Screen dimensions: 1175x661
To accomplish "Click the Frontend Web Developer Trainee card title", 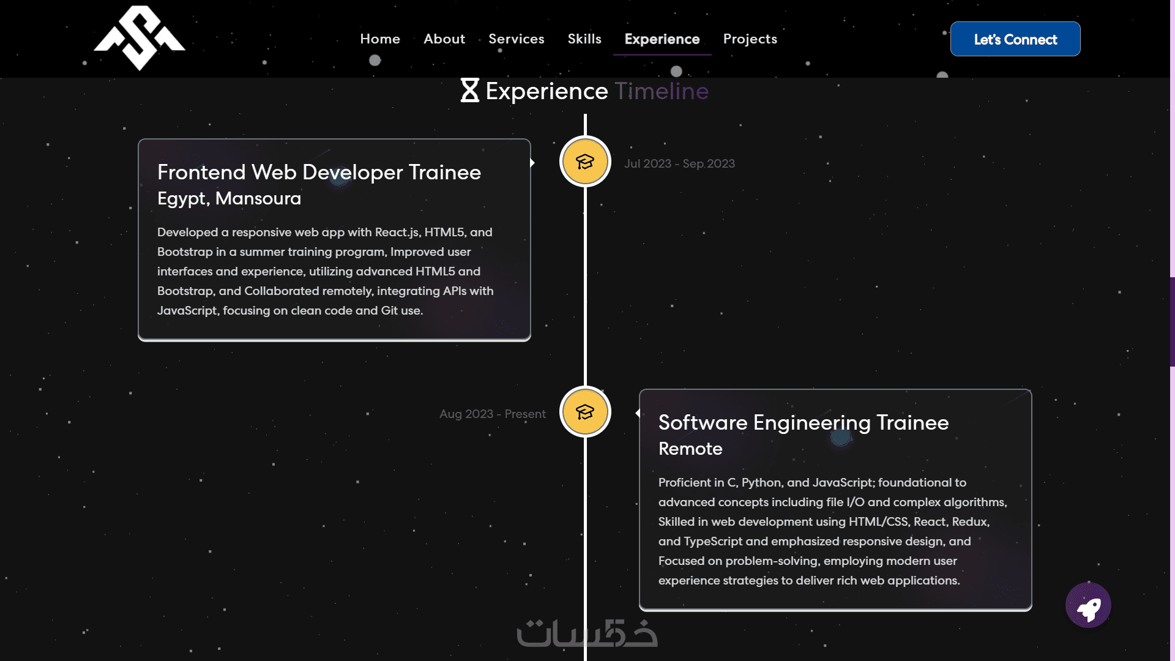I will coord(319,173).
